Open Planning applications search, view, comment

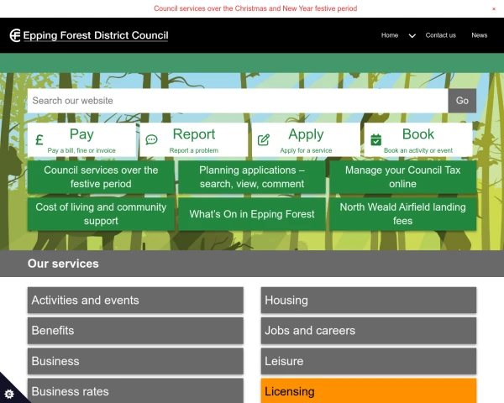point(252,177)
